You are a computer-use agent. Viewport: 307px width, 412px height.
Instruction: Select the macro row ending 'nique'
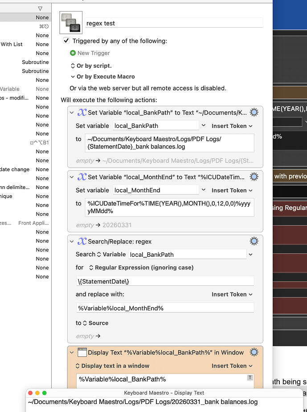coord(25,196)
